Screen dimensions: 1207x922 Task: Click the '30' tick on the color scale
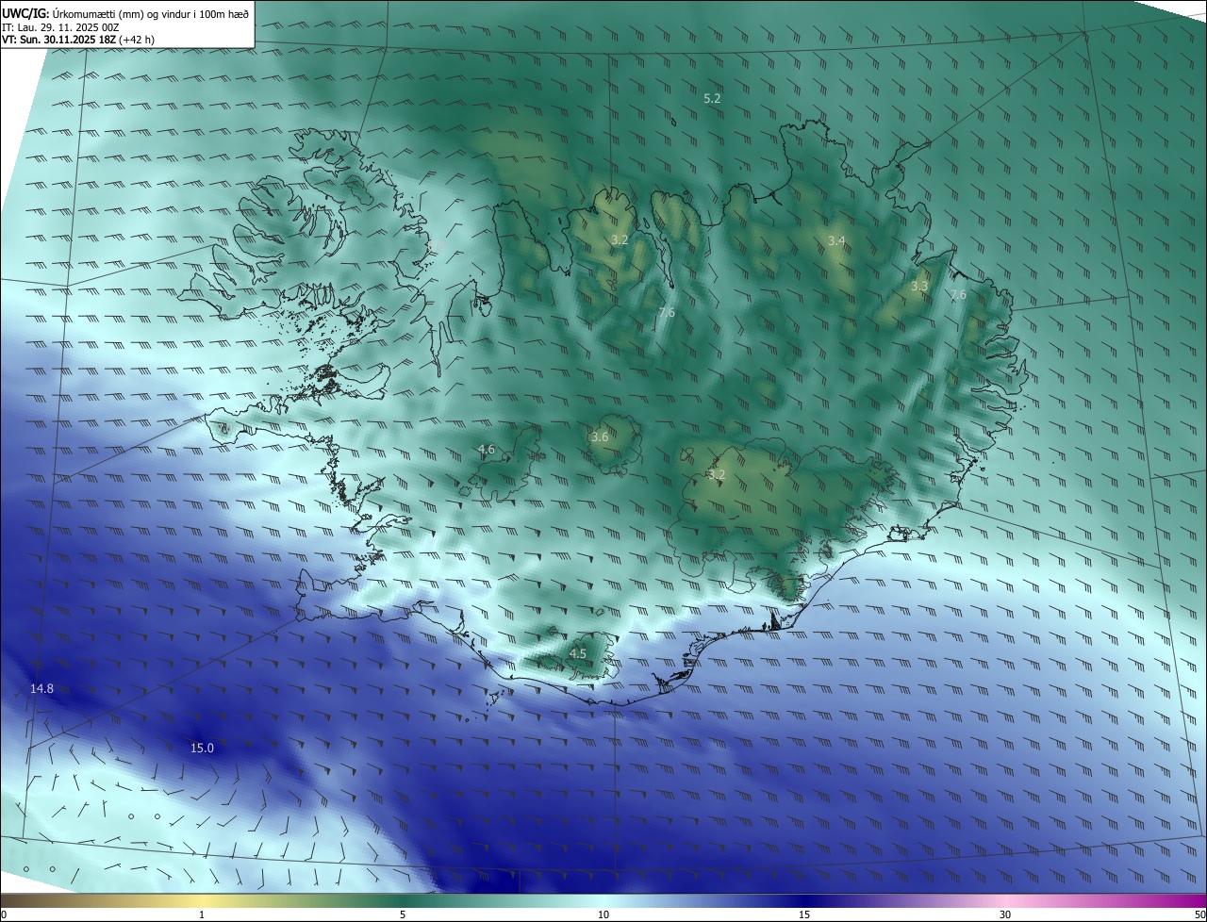1005,914
